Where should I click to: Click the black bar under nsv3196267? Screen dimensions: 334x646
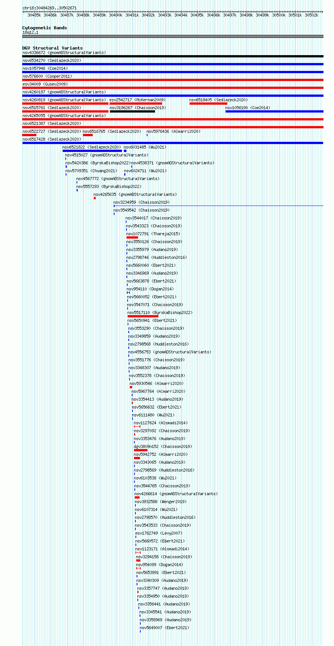[x=132, y=111]
